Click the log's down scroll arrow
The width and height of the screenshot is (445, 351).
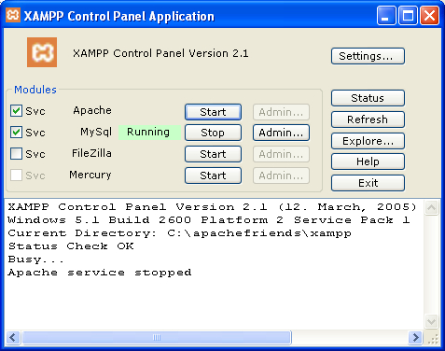pos(432,321)
